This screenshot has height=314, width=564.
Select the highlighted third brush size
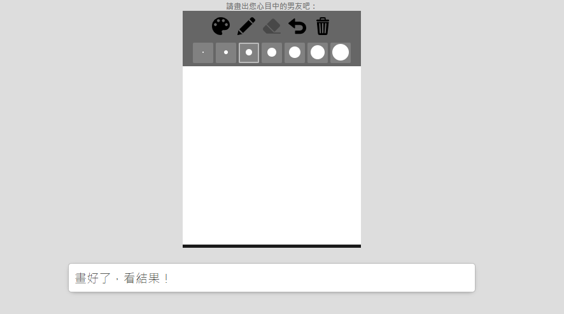249,53
